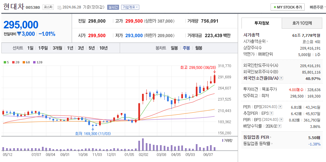This screenshot has height=162, width=326.
Task: Select the 10년 line chart period
Action: click(x=103, y=48)
